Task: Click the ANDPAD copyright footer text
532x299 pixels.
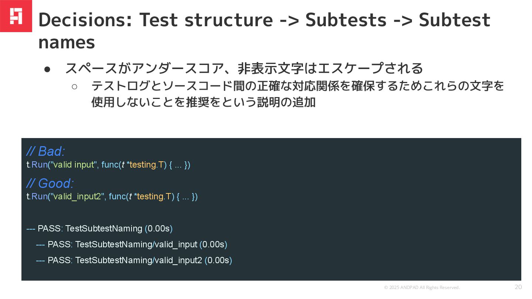Action: (422, 288)
